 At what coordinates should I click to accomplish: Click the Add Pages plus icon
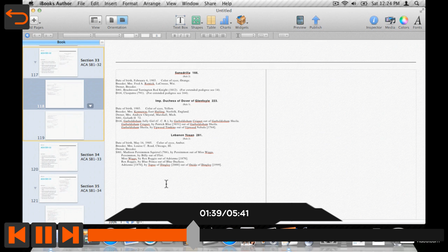[34, 20]
